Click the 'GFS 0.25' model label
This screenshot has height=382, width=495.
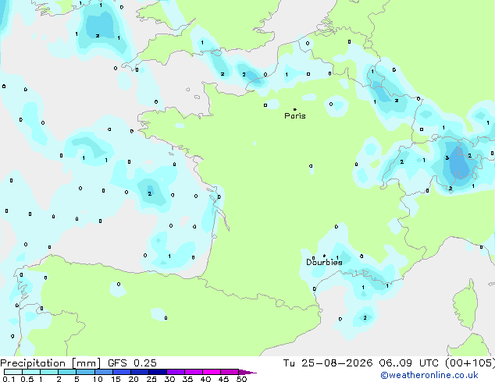tap(132, 363)
